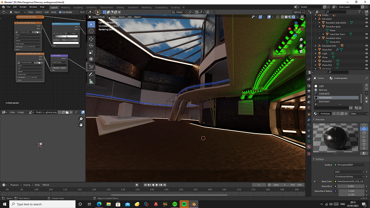
Task: Expand Escalator.001 in outliner
Action: pyautogui.click(x=316, y=46)
